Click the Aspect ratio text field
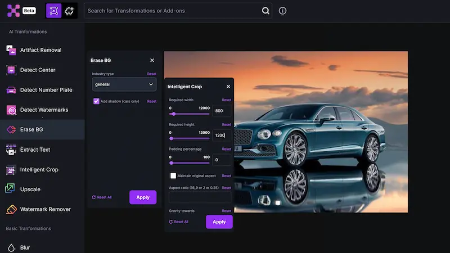 click(200, 197)
